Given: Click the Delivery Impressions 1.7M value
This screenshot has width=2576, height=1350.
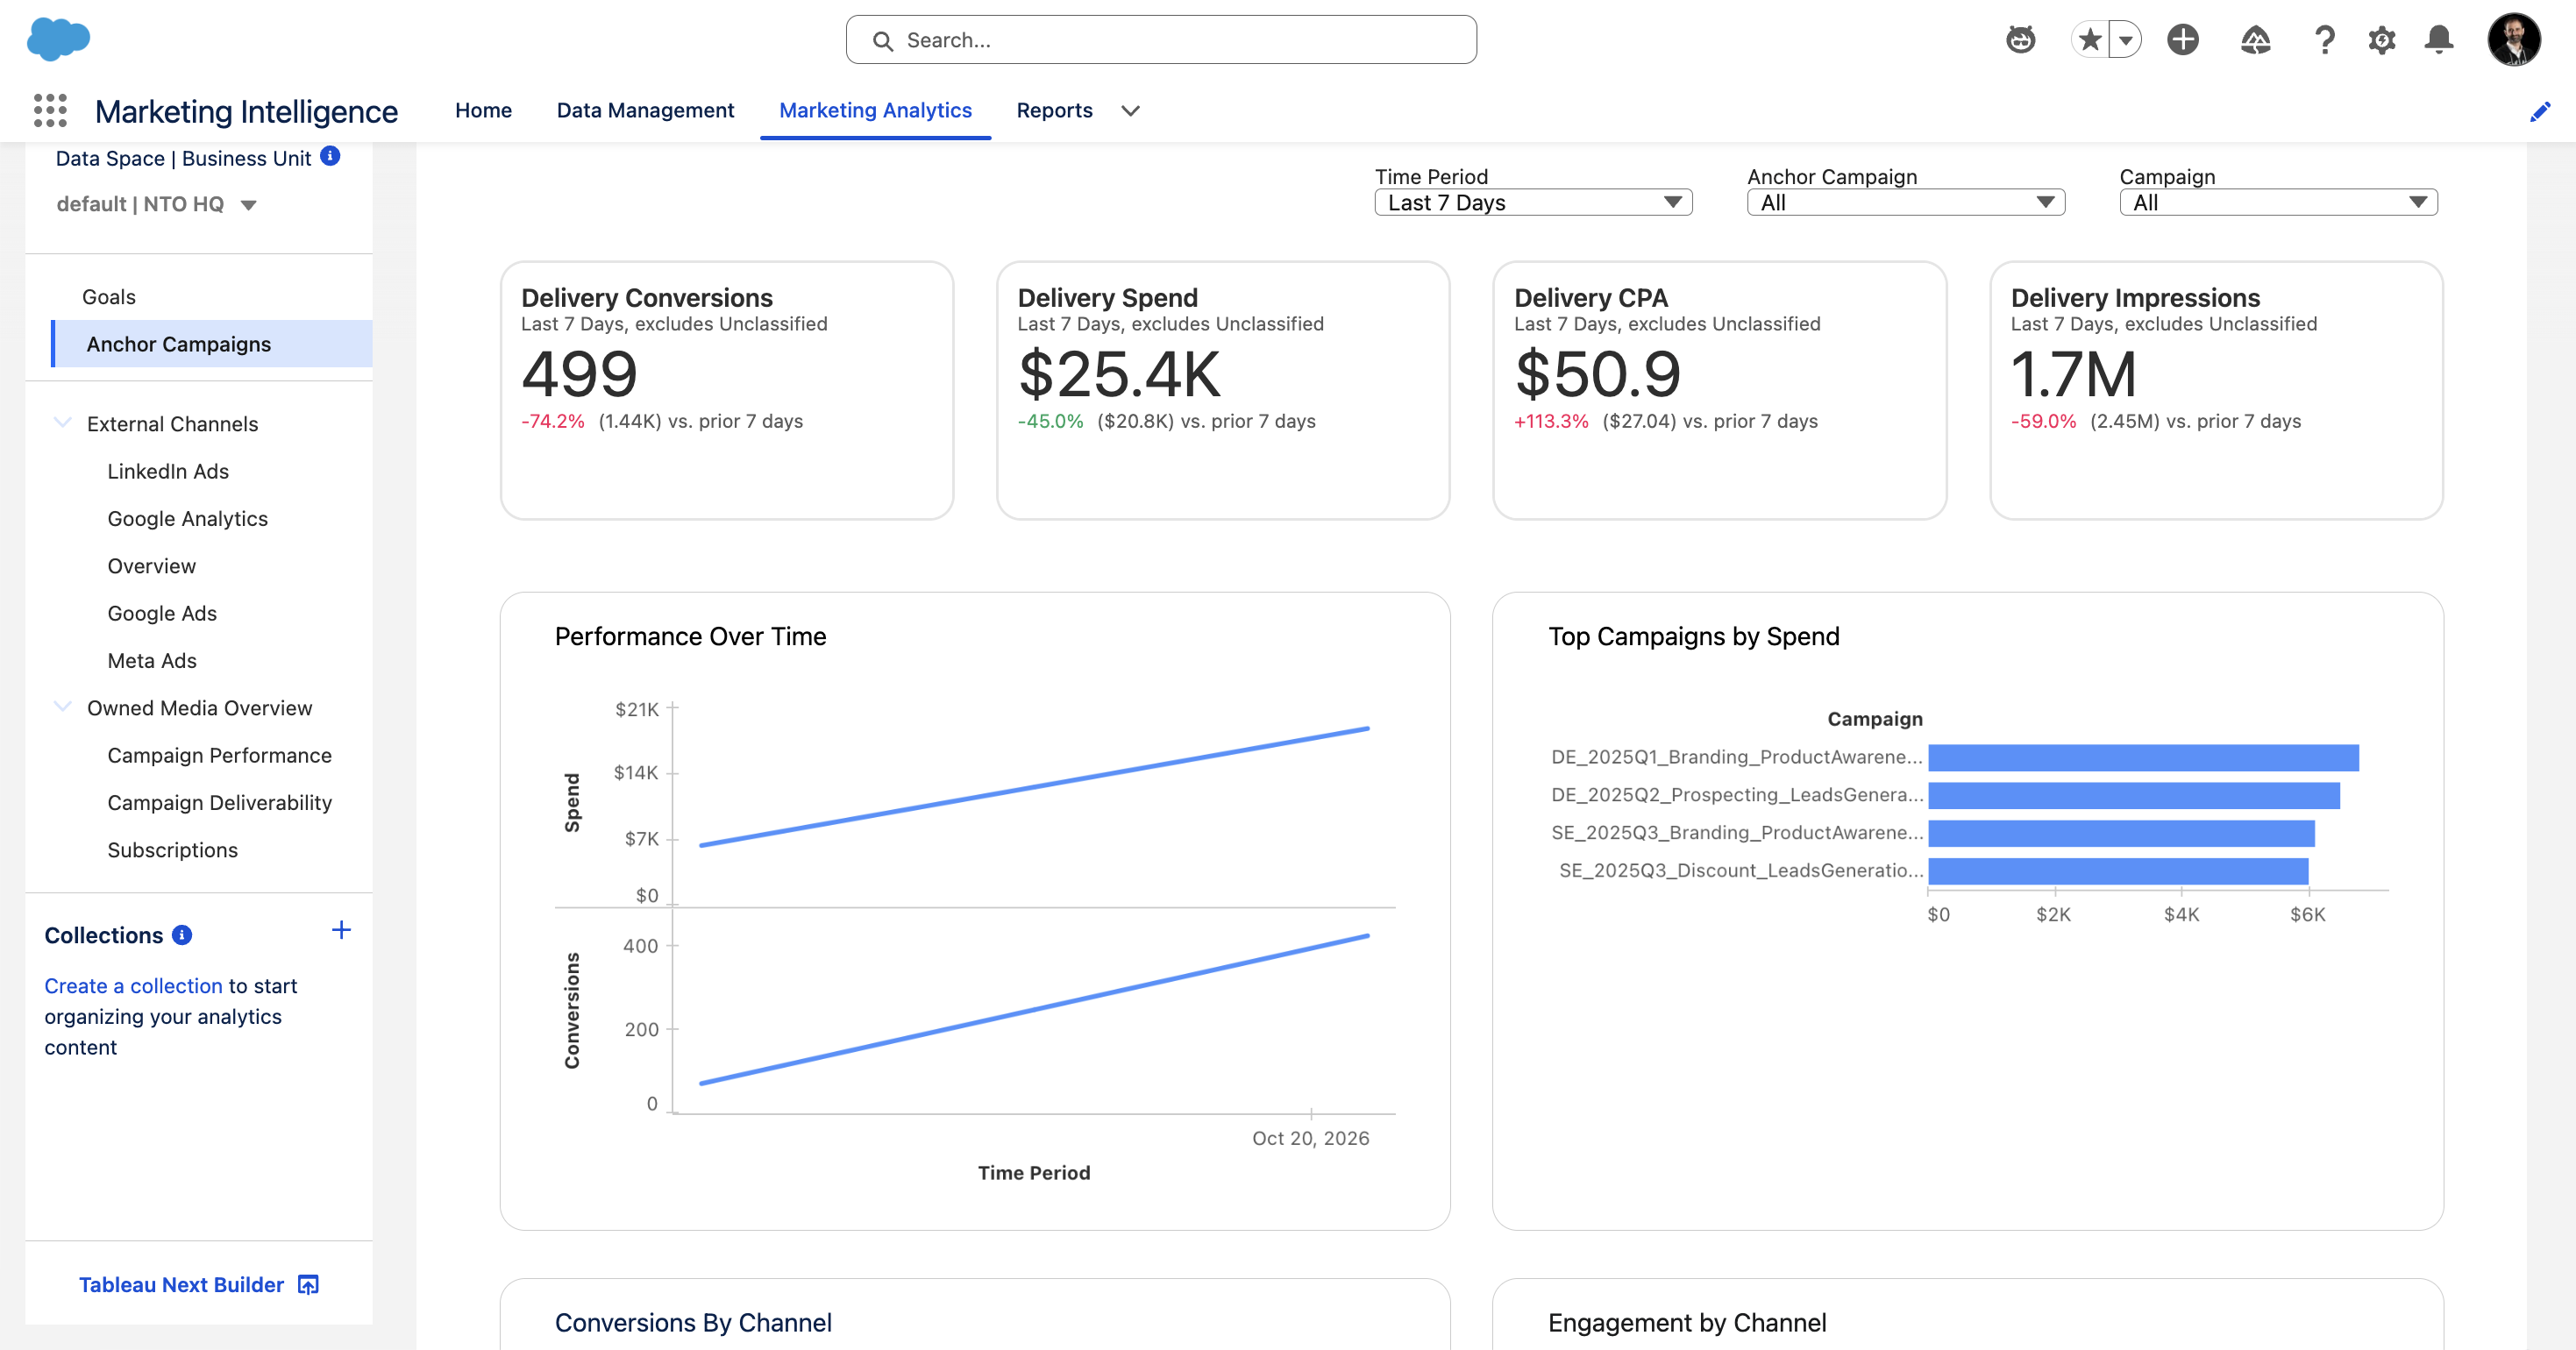Looking at the screenshot, I should pos(2073,374).
